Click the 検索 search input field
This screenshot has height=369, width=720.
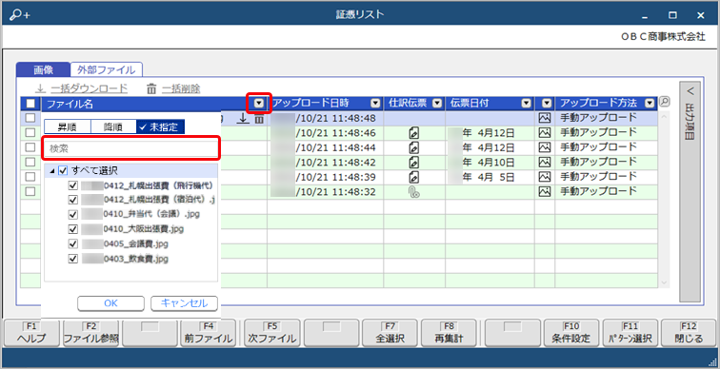coord(130,148)
